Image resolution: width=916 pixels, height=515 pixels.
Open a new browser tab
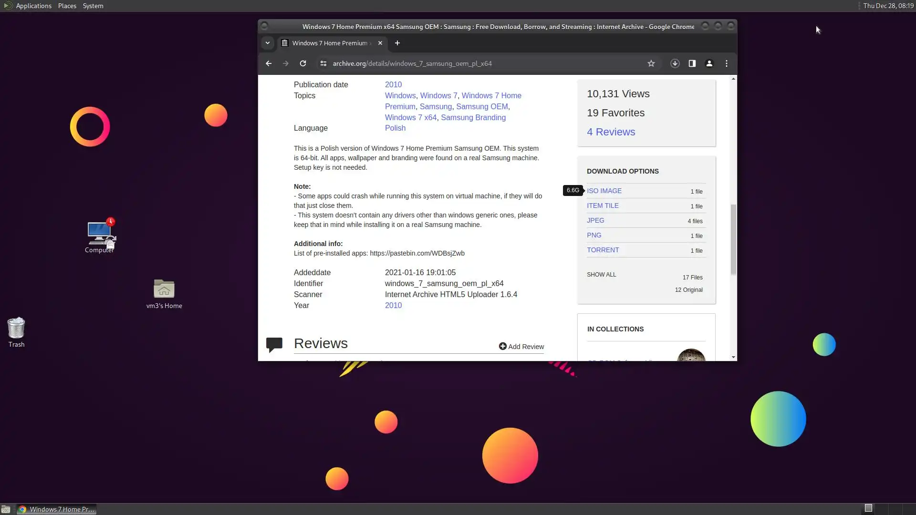point(397,43)
